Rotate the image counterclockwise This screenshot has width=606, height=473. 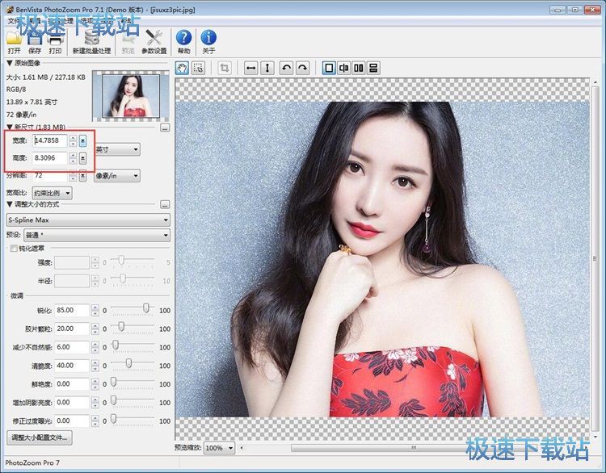click(286, 69)
